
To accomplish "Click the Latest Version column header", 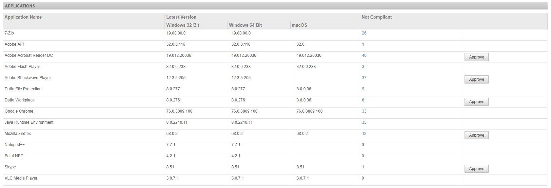I will [x=181, y=17].
